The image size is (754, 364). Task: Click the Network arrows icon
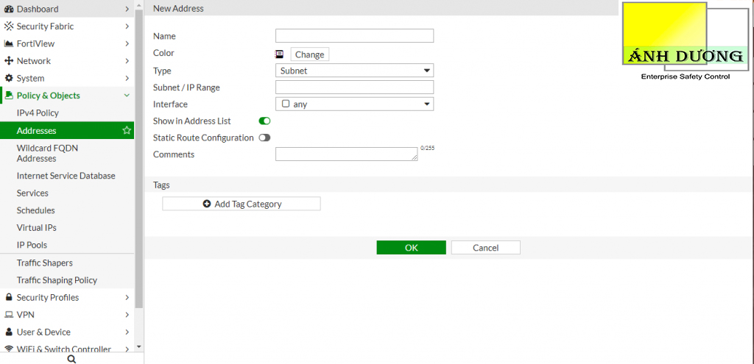click(9, 61)
